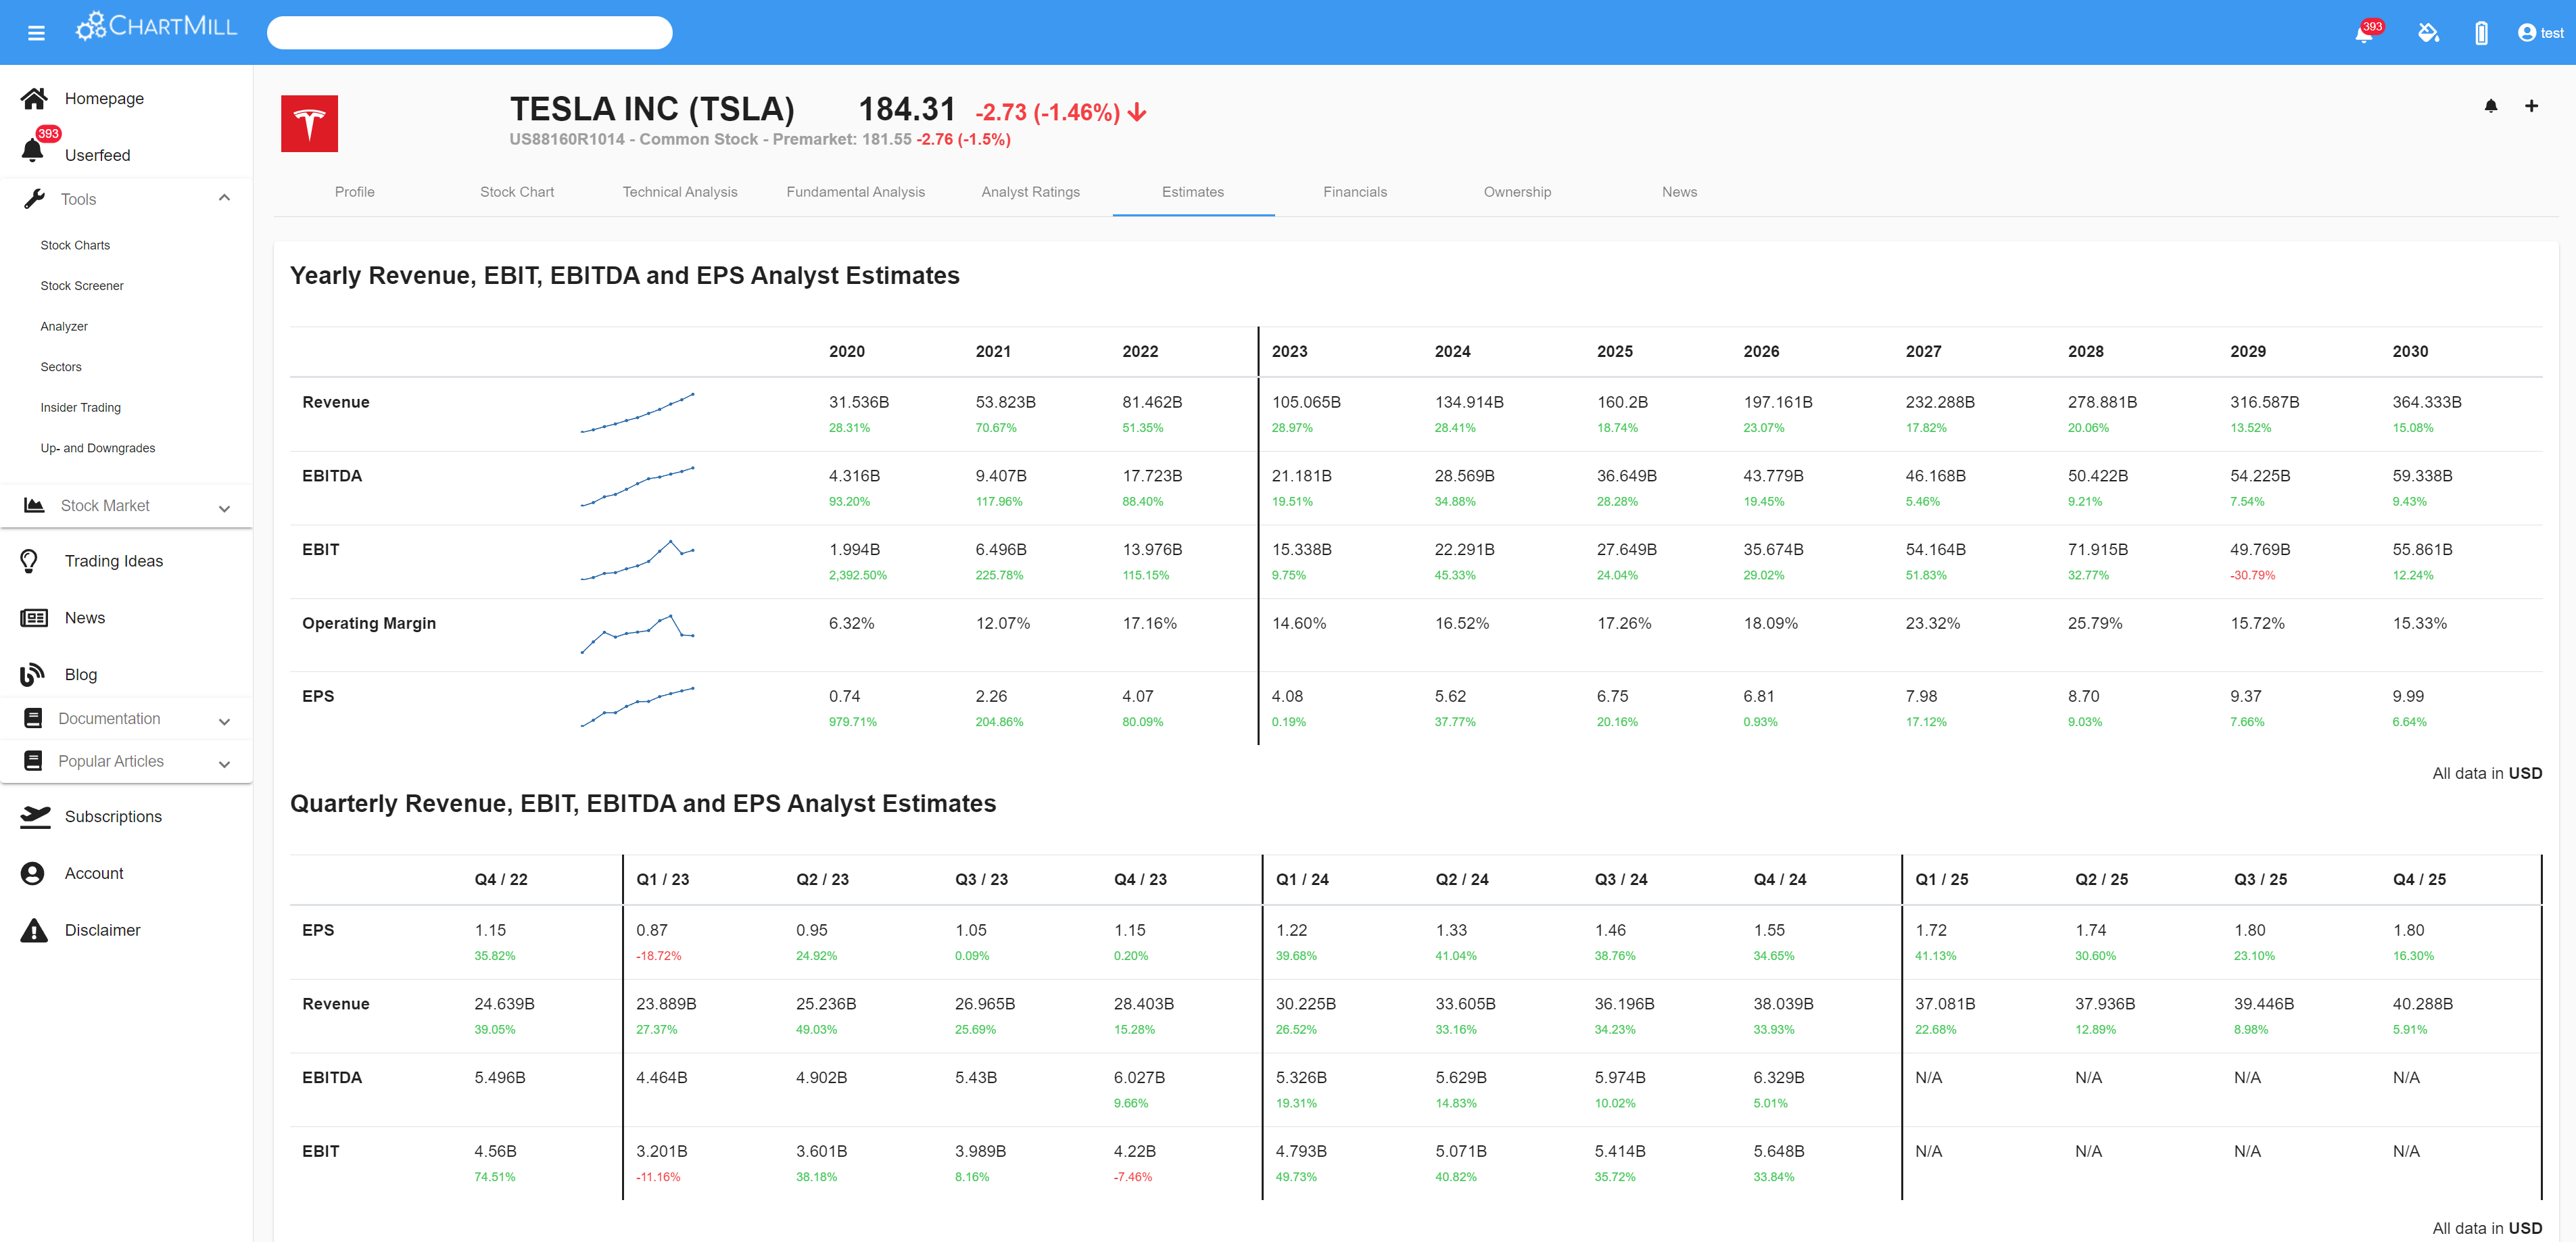Switch to the Stock Chart tab

(x=517, y=192)
